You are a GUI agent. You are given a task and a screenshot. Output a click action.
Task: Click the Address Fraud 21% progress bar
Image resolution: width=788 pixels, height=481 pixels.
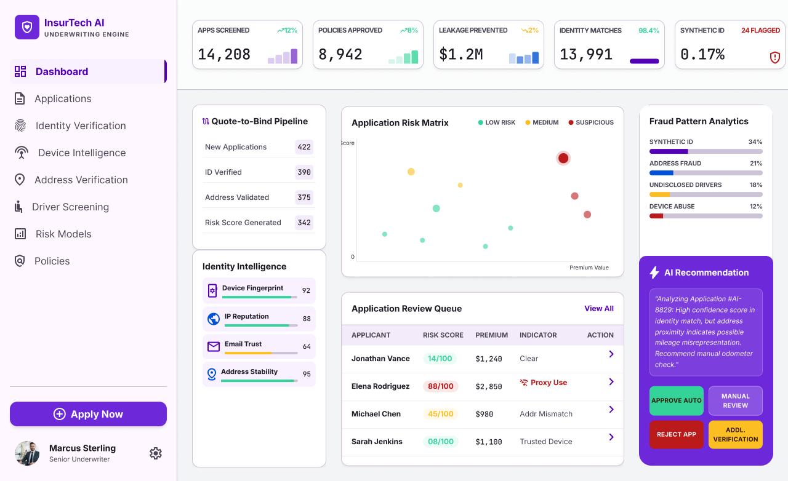coord(706,173)
